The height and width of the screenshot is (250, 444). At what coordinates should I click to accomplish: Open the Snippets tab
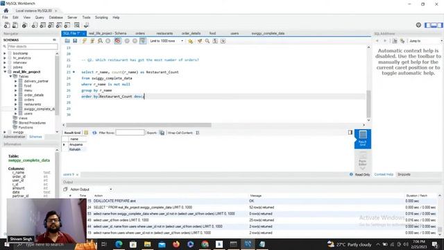coord(404,174)
